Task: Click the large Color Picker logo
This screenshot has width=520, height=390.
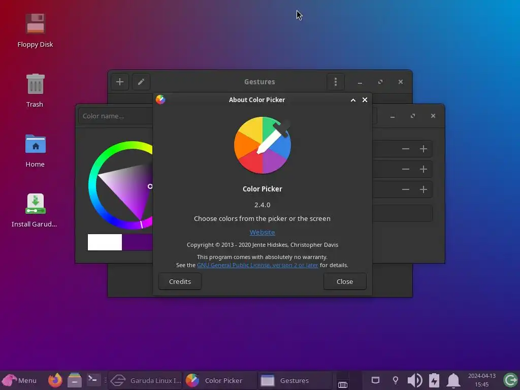Action: click(x=263, y=145)
